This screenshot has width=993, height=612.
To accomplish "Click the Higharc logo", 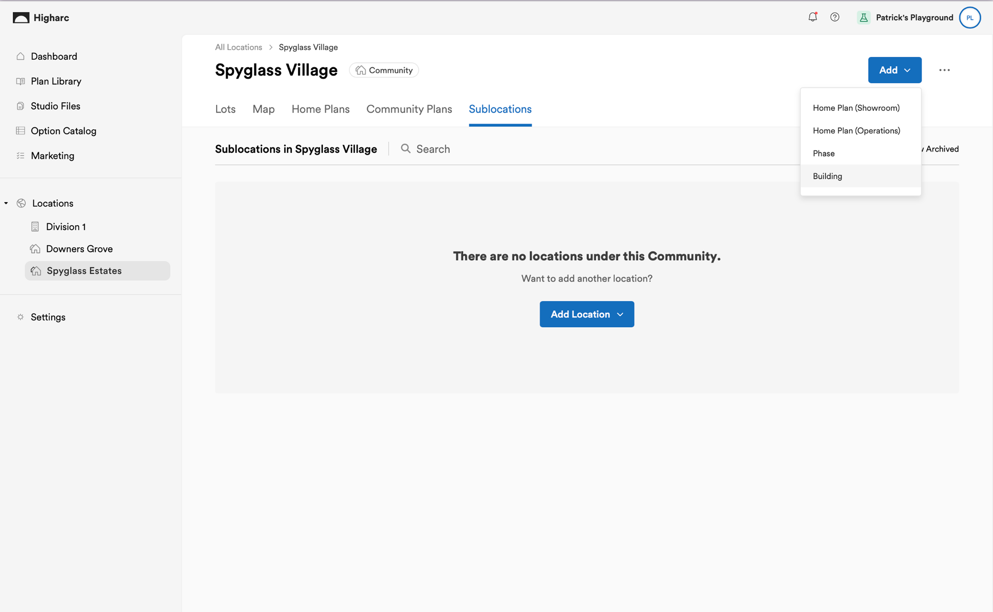I will tap(21, 18).
